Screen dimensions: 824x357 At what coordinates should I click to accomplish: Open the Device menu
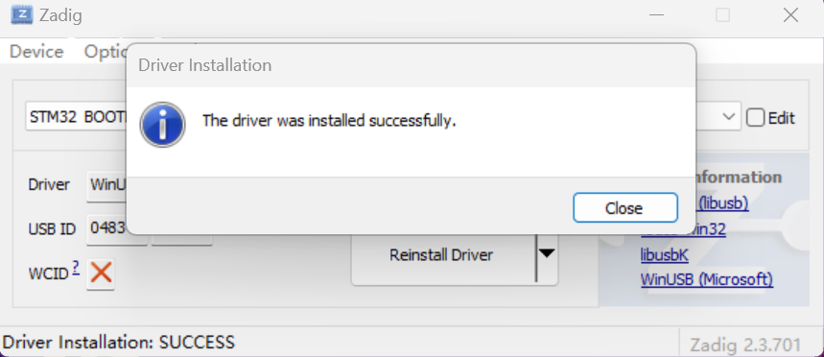coord(36,52)
